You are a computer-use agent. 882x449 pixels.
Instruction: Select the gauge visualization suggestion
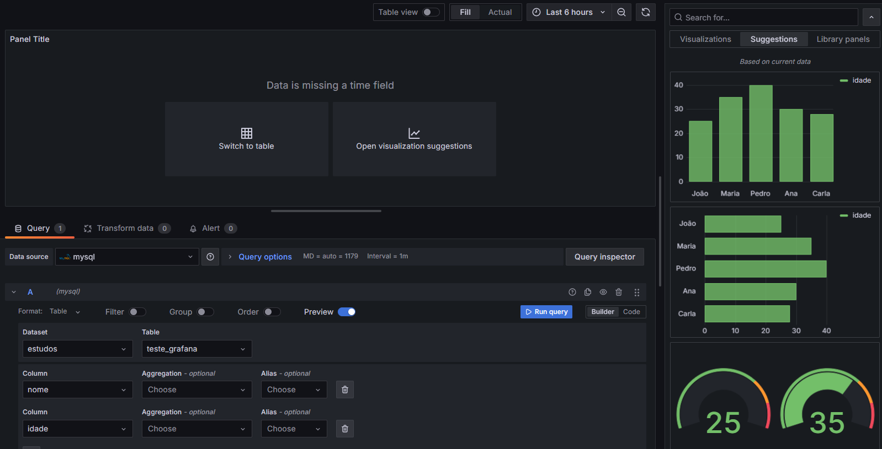tap(775, 396)
